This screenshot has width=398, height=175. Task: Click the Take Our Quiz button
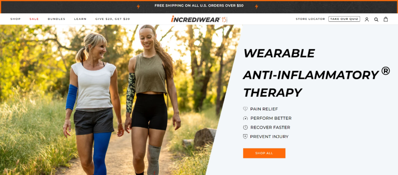(344, 19)
